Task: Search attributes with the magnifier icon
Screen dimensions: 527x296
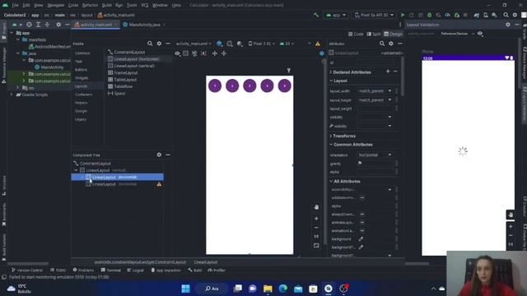Action: [382, 44]
